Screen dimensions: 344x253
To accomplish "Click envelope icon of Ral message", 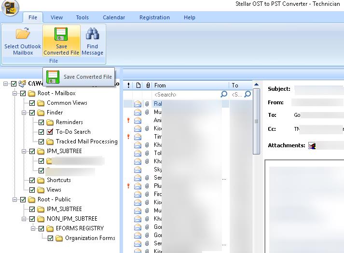I will [138, 104].
